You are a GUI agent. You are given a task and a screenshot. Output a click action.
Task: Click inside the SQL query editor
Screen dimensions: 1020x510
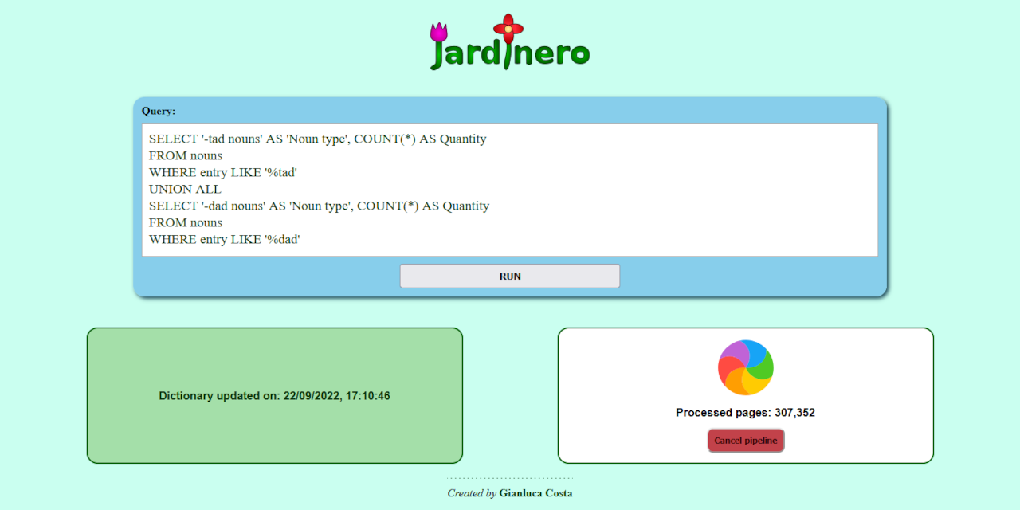(509, 189)
